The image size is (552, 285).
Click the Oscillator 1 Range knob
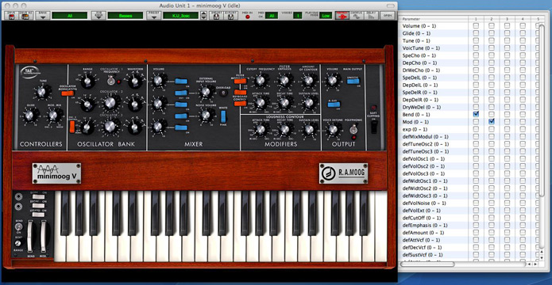tap(87, 82)
